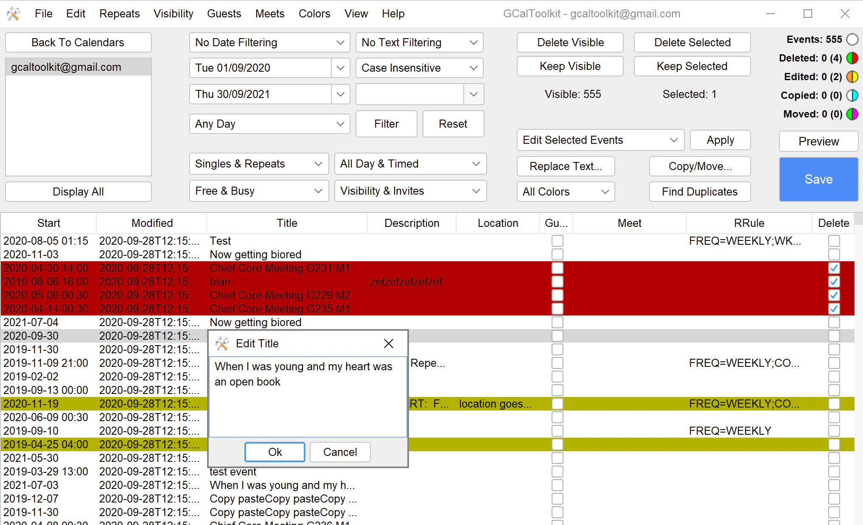
Task: Uncheck Delete for Chief Core Meeting G229 M2
Action: [x=834, y=295]
